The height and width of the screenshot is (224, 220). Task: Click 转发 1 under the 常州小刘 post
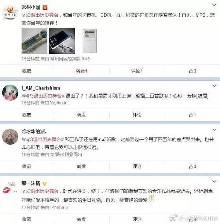81,71
